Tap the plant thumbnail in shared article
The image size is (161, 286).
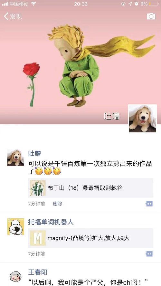point(38,188)
